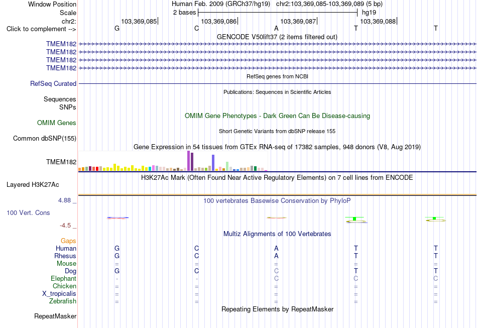Click the SNPs track label
The height and width of the screenshot is (328, 477).
pos(68,107)
